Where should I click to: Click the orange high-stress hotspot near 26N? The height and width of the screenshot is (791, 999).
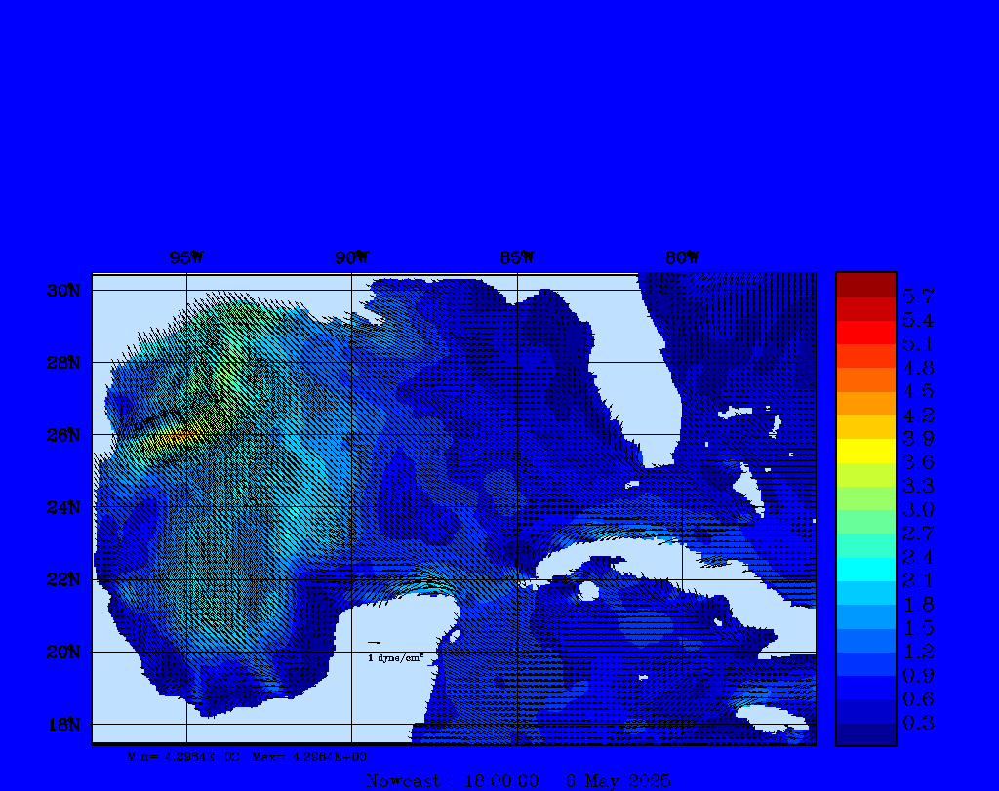tap(179, 438)
